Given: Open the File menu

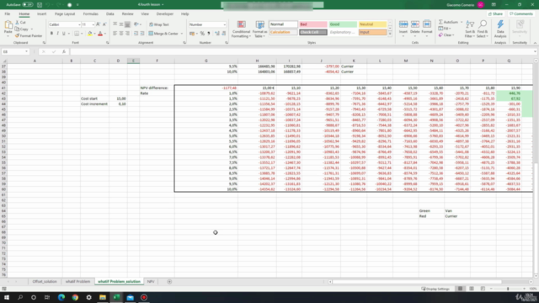Looking at the screenshot, I should [8, 14].
